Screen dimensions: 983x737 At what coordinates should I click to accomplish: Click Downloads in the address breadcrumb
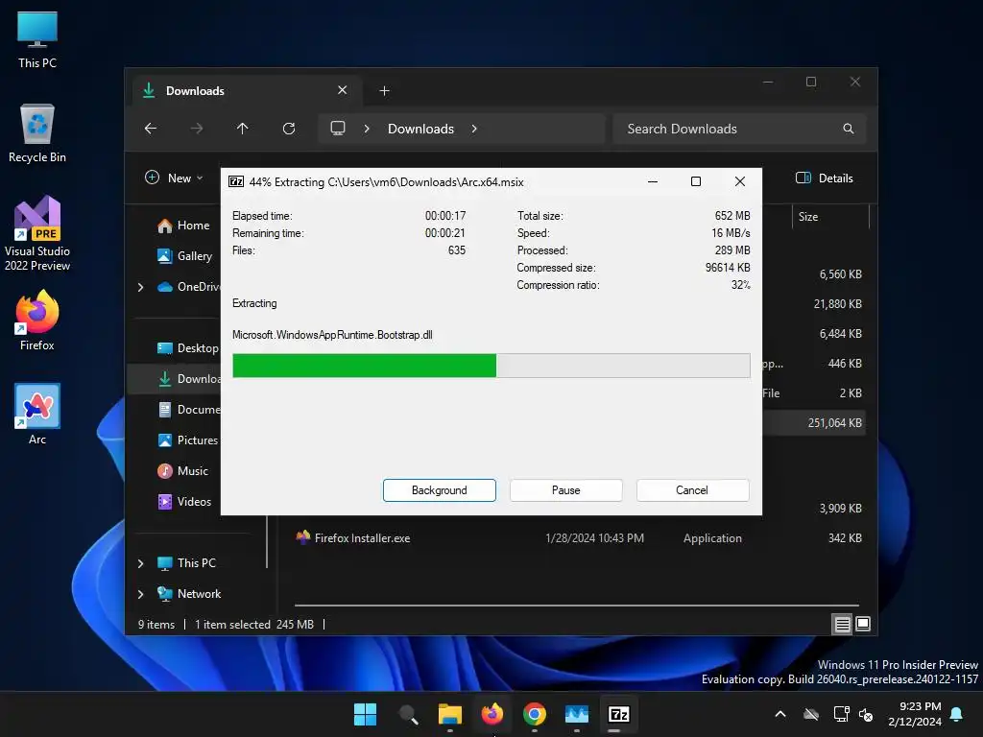[420, 129]
